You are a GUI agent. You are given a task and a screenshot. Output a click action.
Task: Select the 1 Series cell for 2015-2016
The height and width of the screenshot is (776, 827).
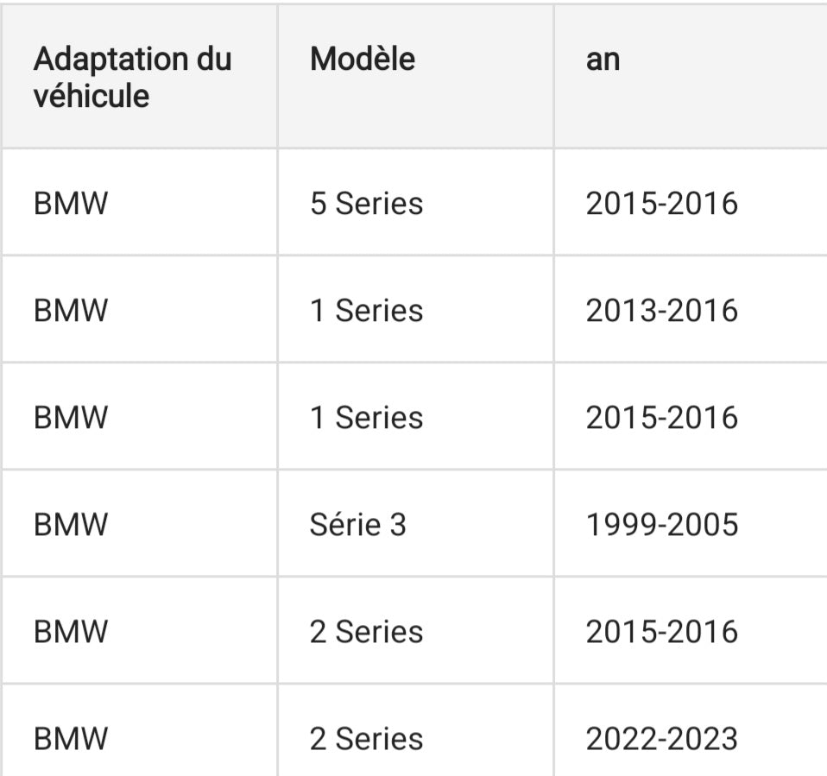366,418
